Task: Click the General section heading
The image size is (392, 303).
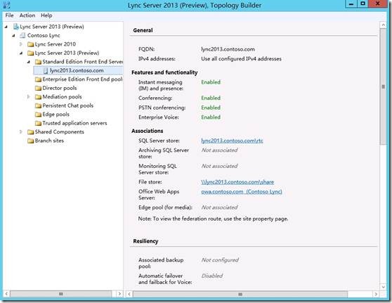Action: tap(143, 30)
